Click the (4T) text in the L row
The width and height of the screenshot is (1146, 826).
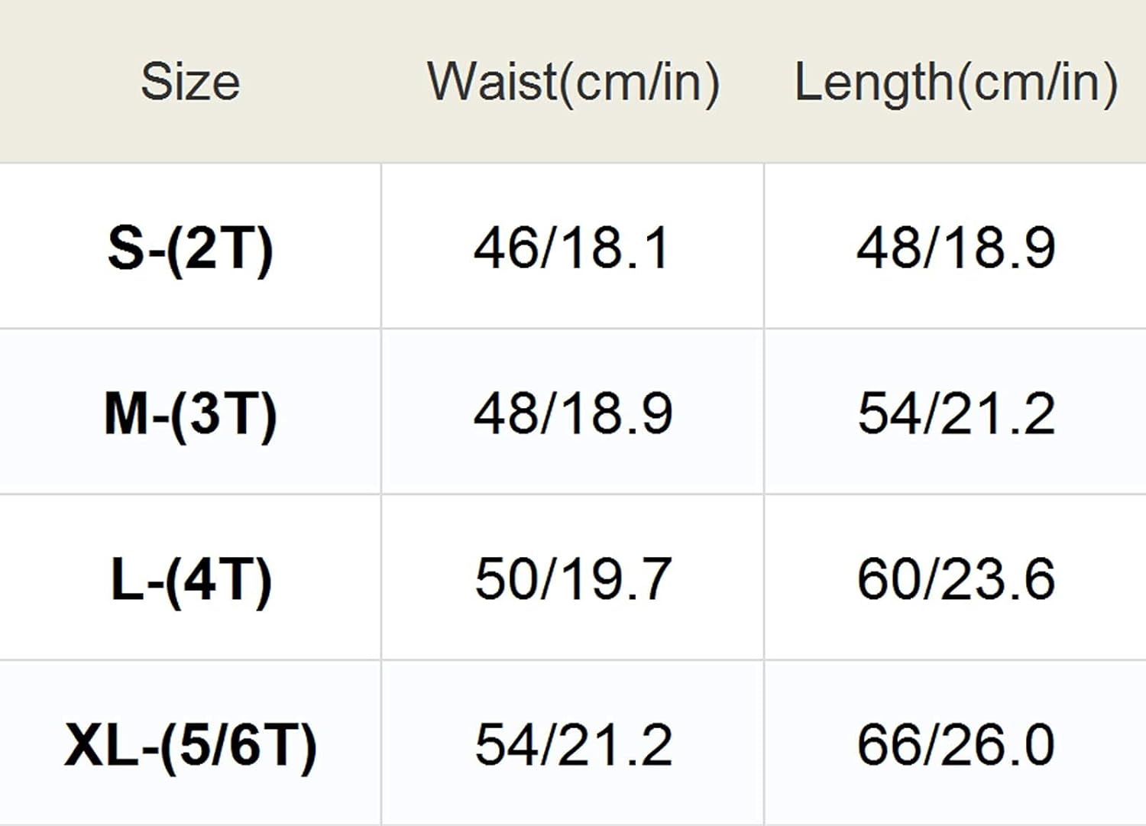219,581
